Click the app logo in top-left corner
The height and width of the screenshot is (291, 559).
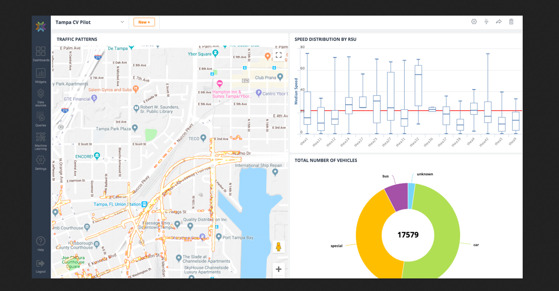[41, 27]
